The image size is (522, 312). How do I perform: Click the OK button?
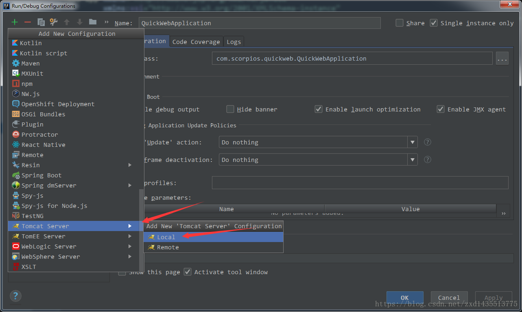click(x=405, y=297)
